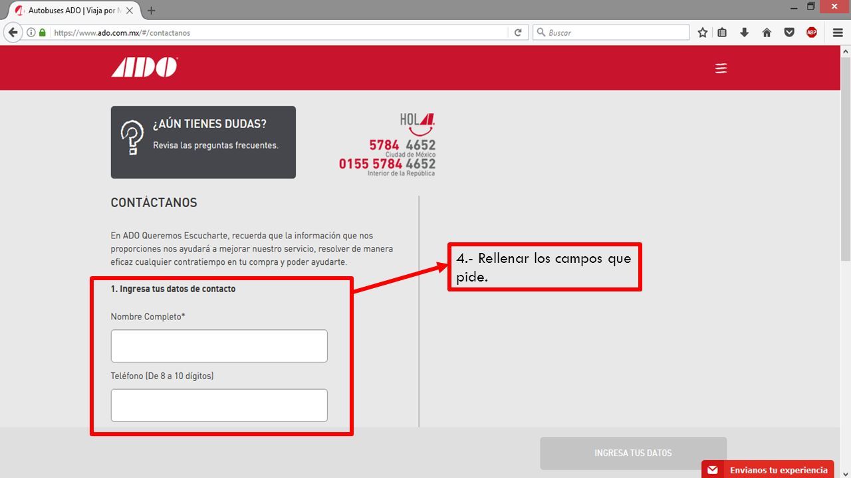This screenshot has height=478, width=851.
Task: Click the URL address bar
Action: [x=279, y=33]
